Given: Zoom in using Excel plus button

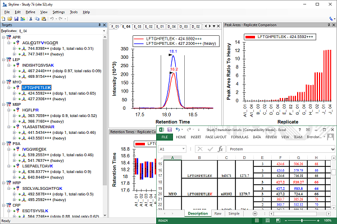Looking at the screenshot, I should 318,221.
